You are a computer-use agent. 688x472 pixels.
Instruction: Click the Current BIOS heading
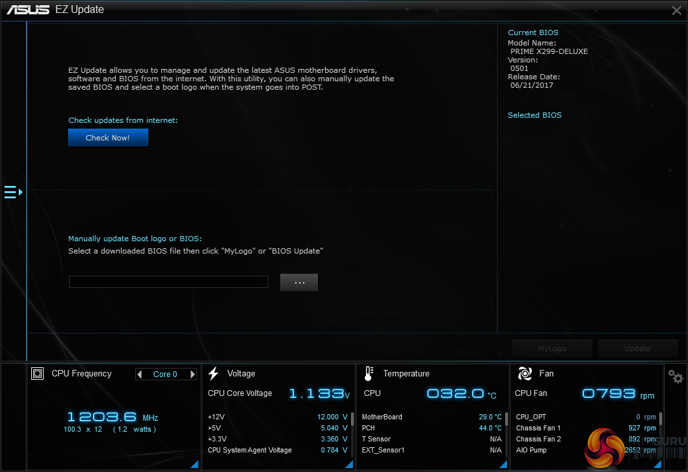click(533, 33)
